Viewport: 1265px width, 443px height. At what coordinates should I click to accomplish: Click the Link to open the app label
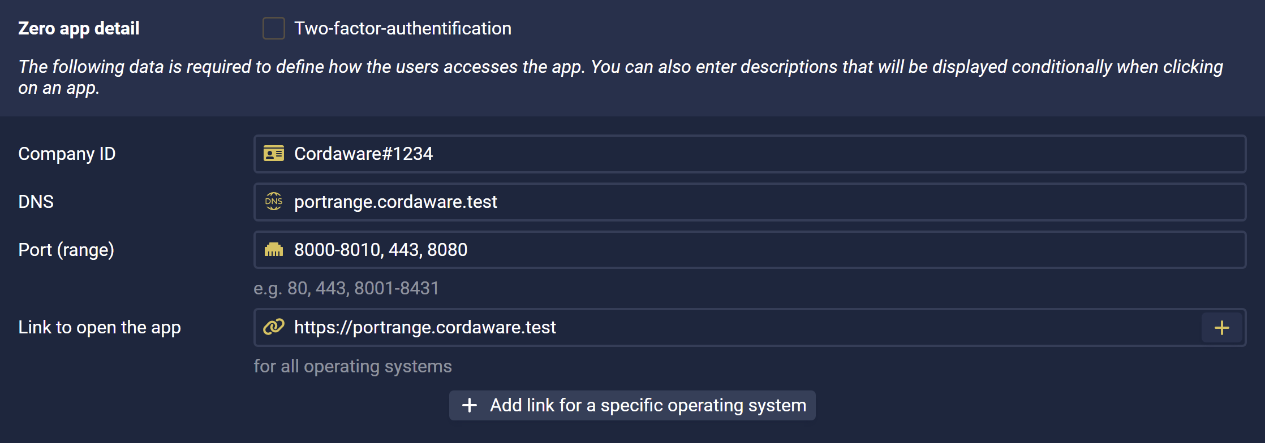[x=100, y=327]
